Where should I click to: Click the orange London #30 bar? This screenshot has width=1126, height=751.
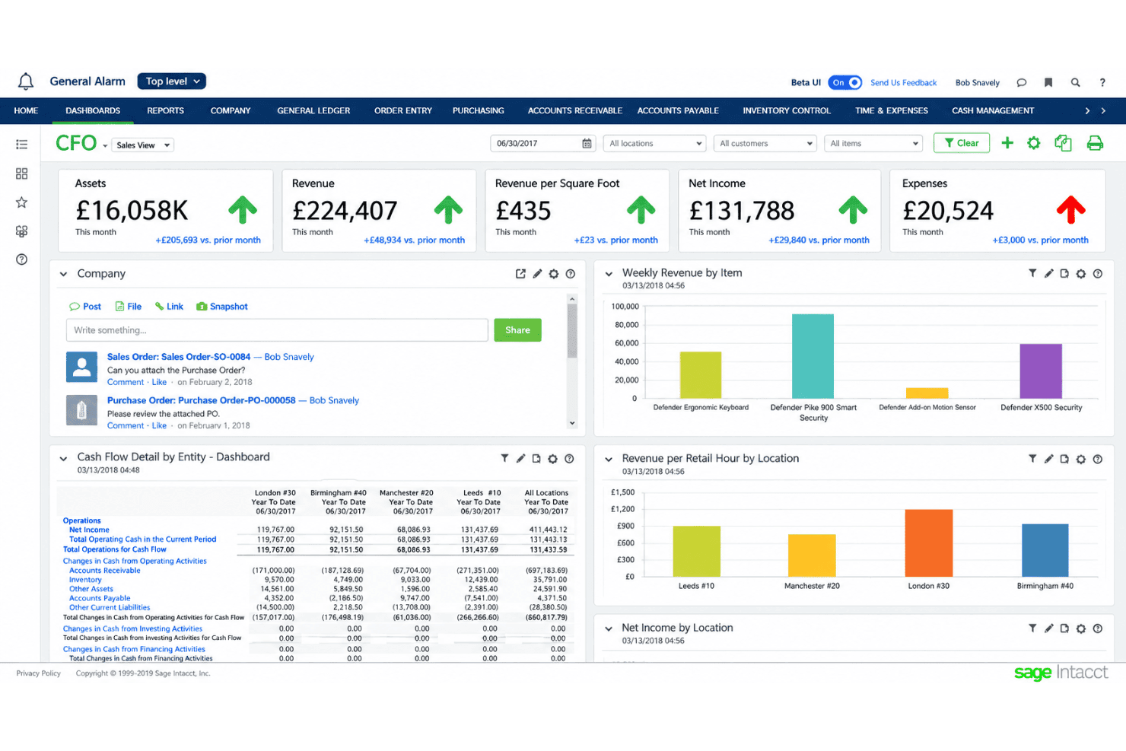[x=928, y=543]
